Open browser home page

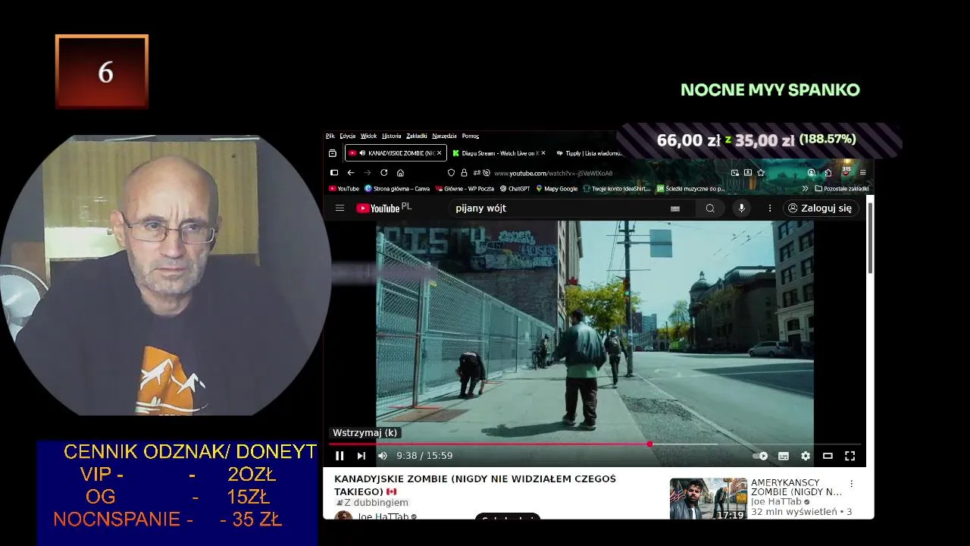[x=401, y=173]
